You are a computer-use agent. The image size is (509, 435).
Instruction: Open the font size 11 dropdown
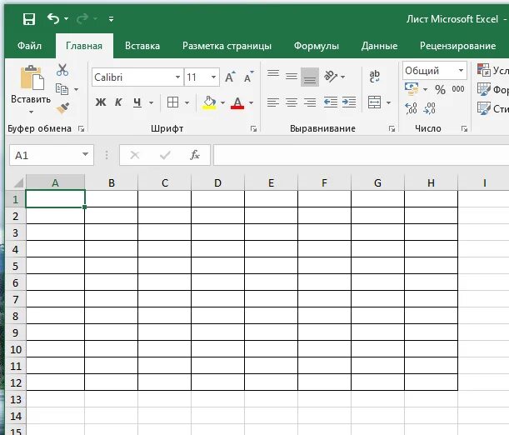213,77
